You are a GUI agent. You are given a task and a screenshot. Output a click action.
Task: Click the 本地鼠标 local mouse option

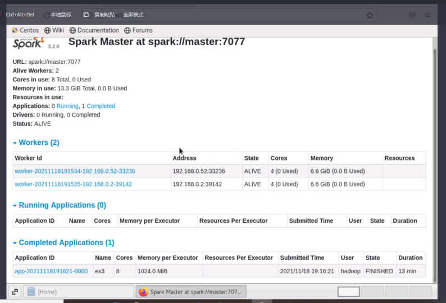tap(61, 15)
